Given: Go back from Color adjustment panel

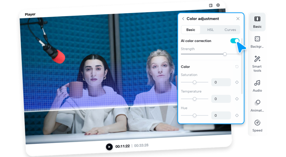Looking at the screenshot, I should pyautogui.click(x=183, y=19).
